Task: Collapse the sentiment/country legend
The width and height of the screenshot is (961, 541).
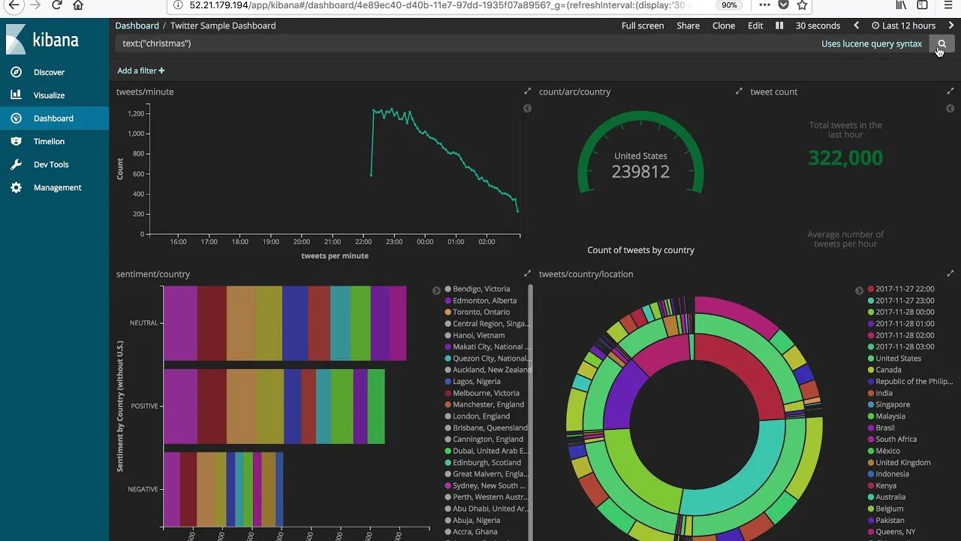Action: (x=436, y=291)
